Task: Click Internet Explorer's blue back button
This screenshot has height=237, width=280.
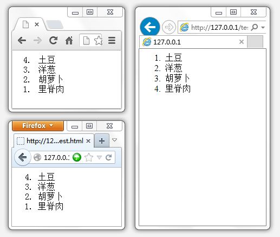Action: click(x=150, y=27)
